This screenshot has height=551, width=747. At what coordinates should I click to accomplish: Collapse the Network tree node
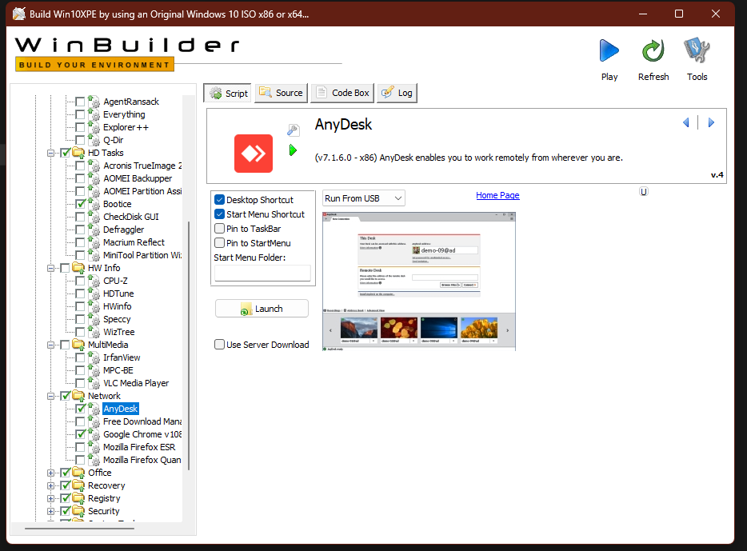point(50,396)
